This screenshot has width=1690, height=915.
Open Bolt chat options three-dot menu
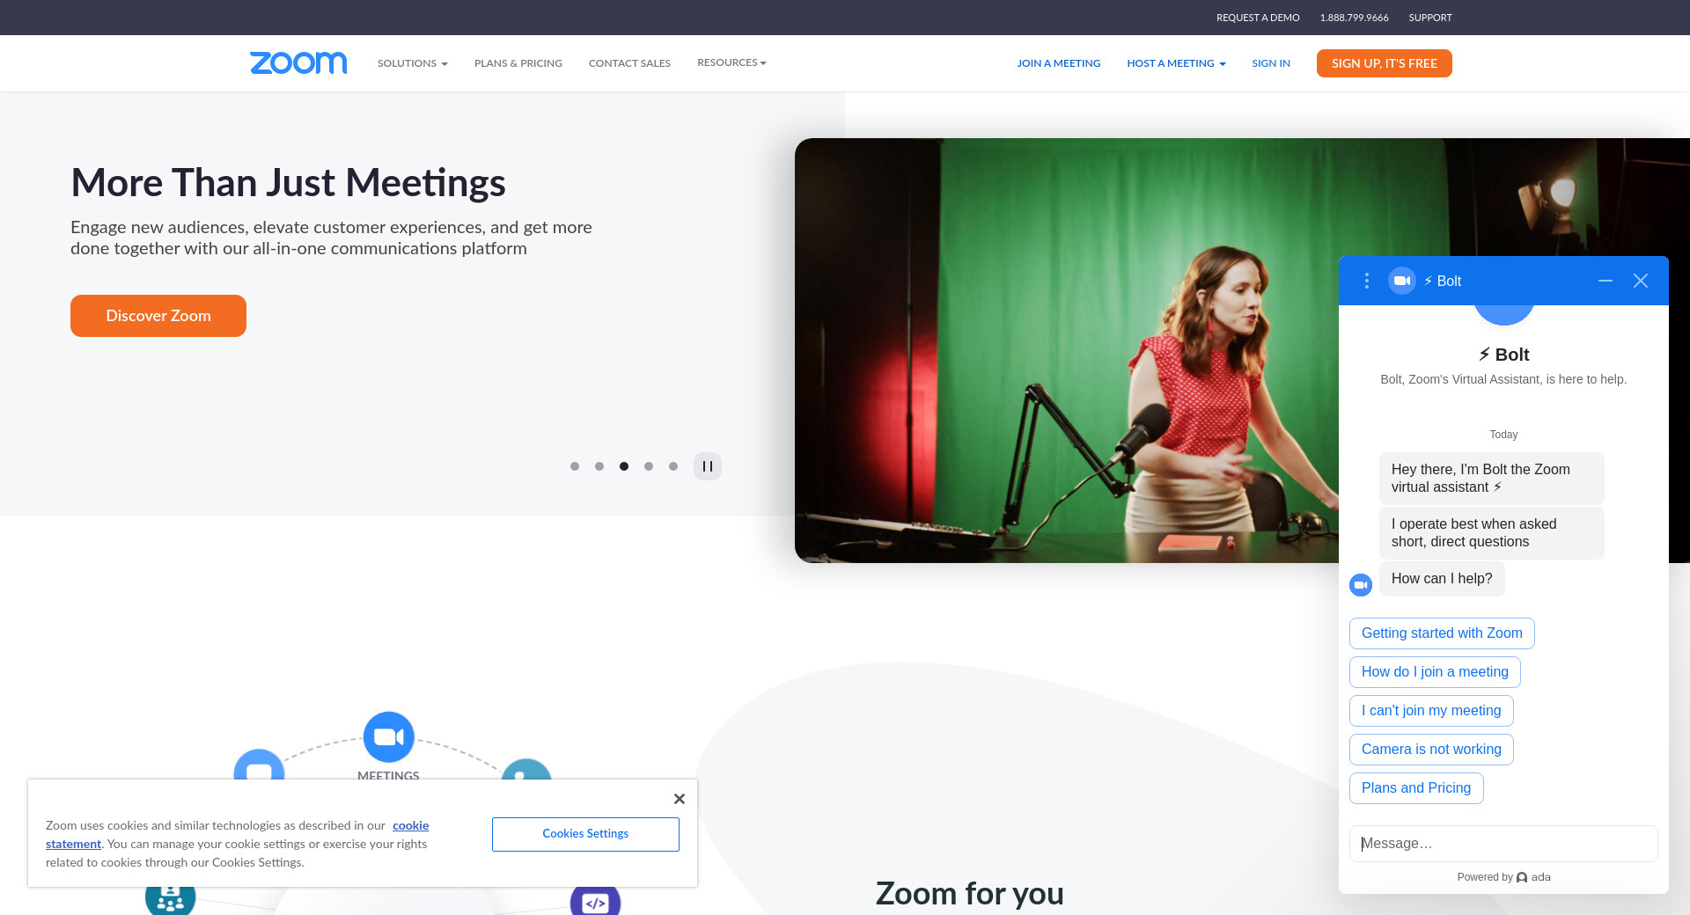click(1366, 281)
